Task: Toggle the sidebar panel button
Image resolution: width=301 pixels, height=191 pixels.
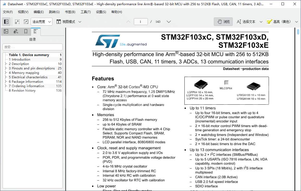Action: (x=7, y=22)
